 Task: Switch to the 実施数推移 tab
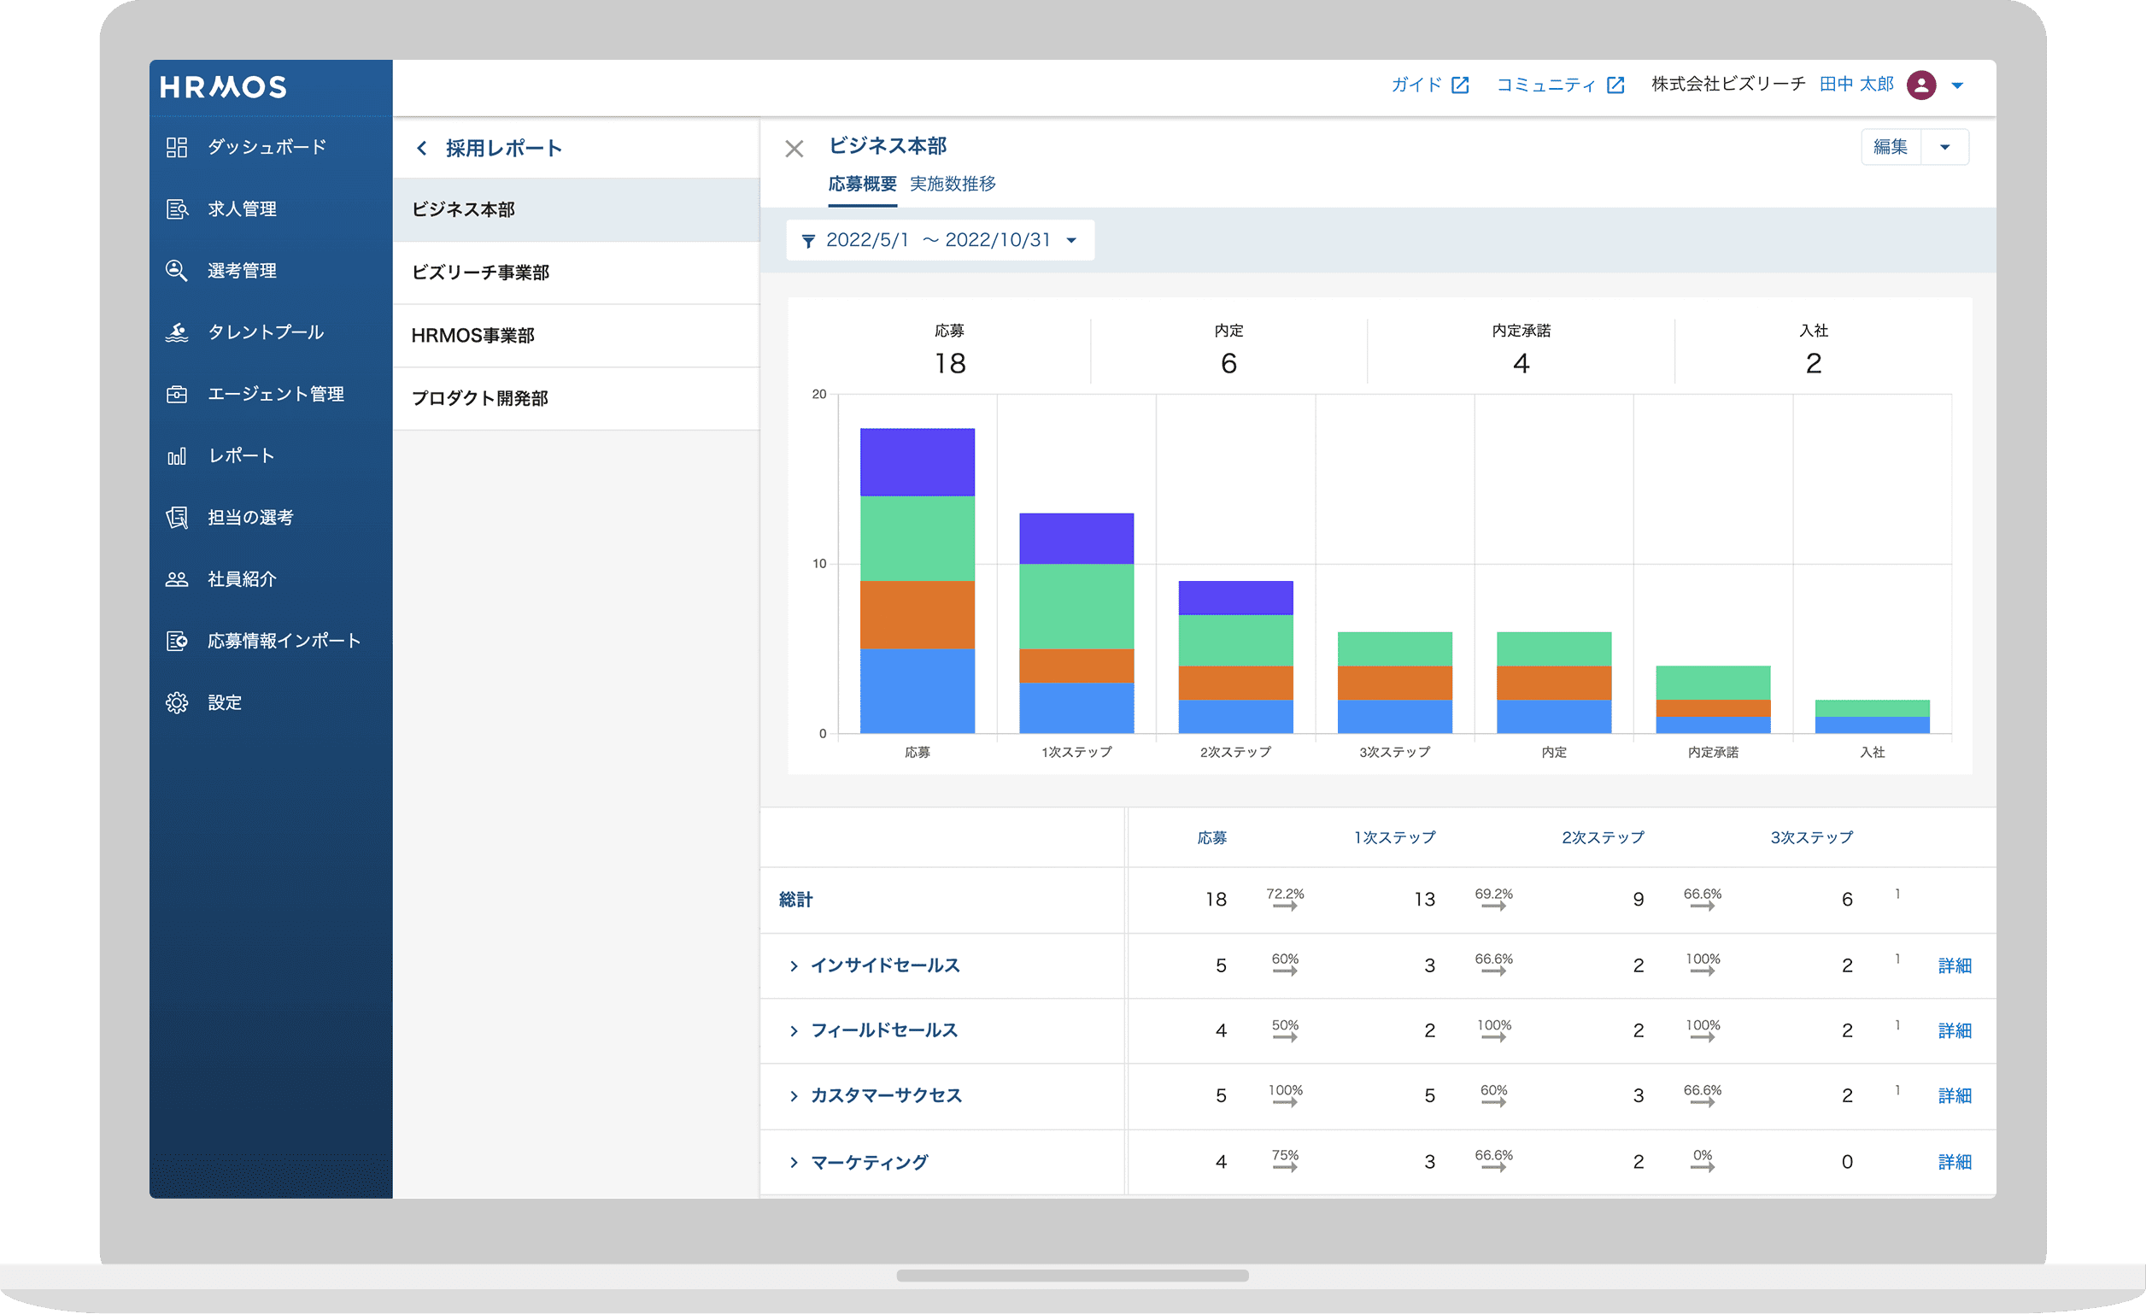(952, 184)
